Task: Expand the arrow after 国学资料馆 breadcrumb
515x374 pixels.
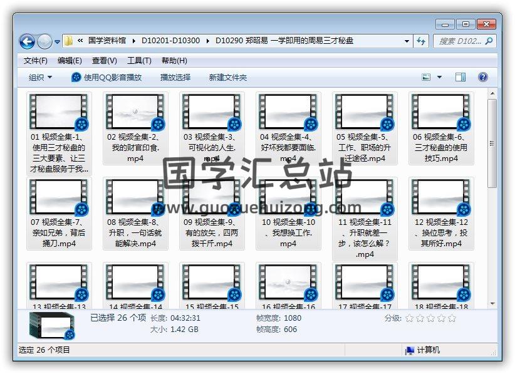Action: click(133, 41)
